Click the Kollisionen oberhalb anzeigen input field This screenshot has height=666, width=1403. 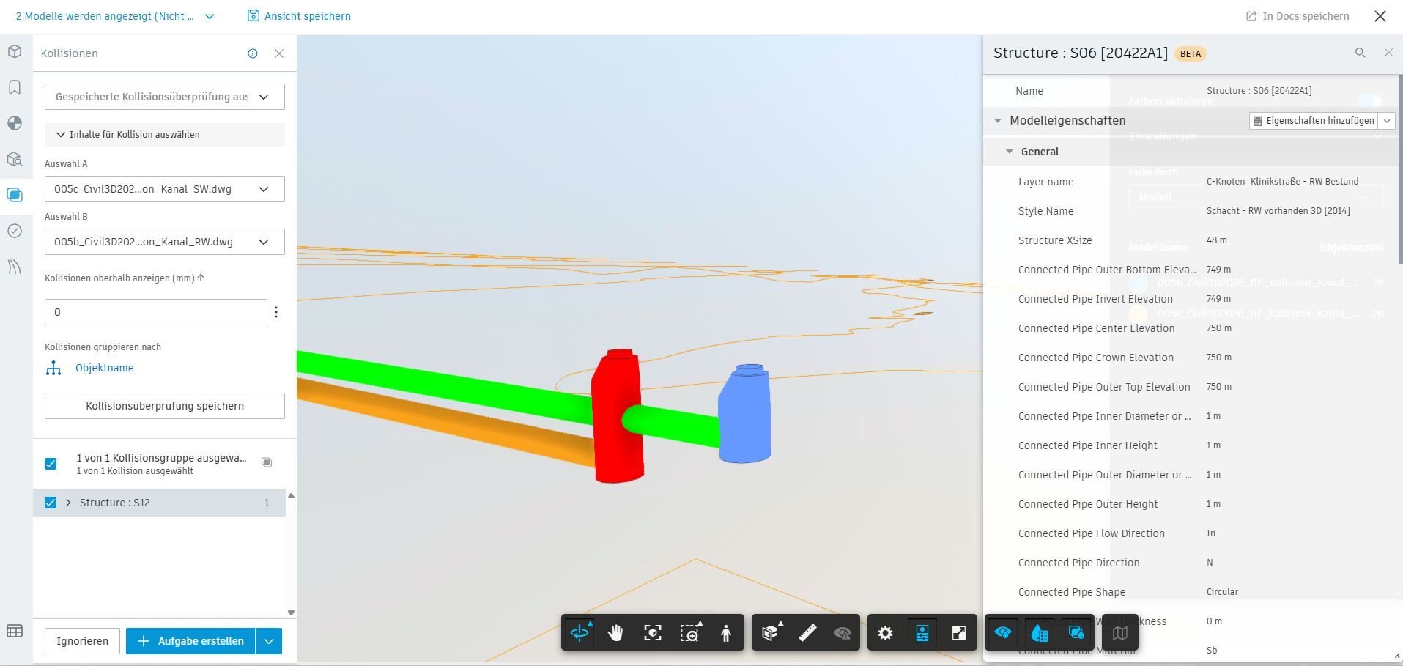pyautogui.click(x=156, y=312)
